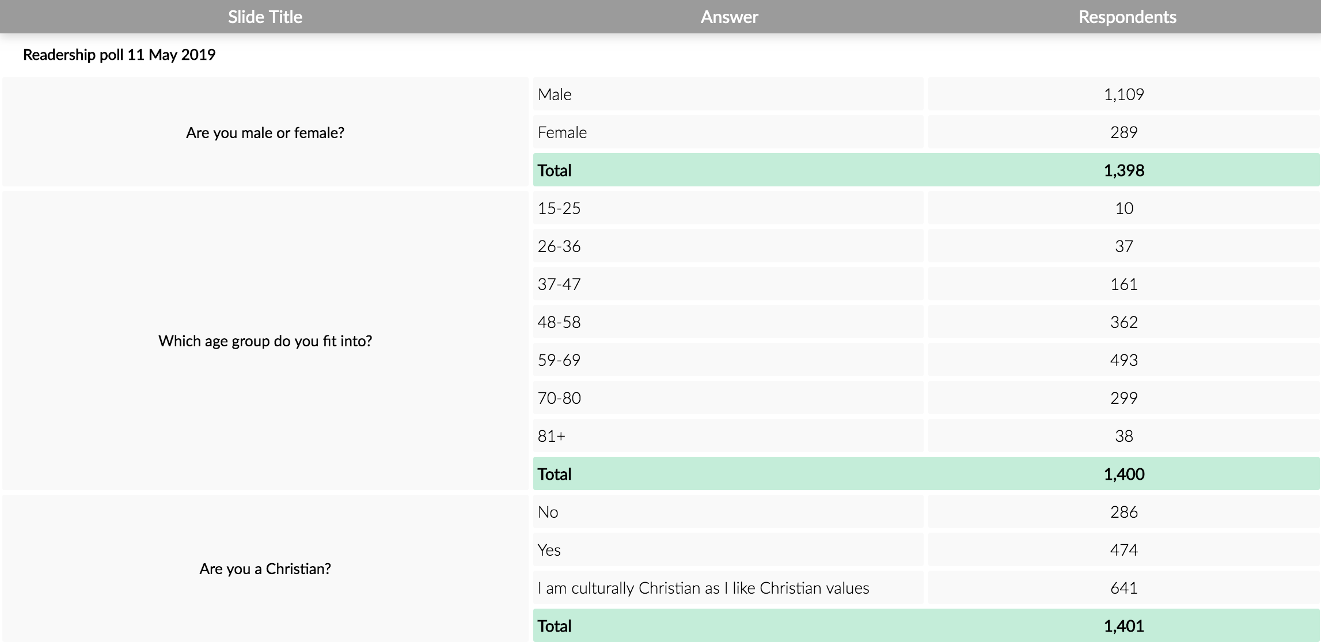Click the gender Total row showing 1,398
Image resolution: width=1321 pixels, height=642 pixels.
(926, 170)
